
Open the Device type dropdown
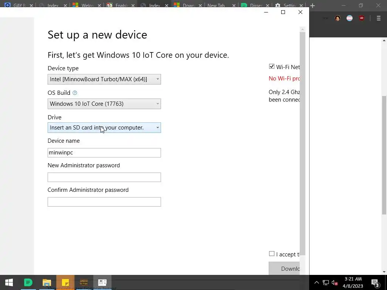coord(104,79)
